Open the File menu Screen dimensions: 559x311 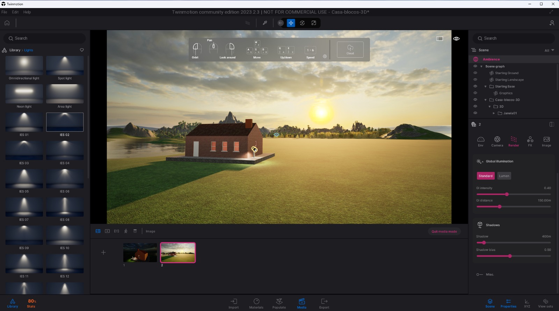[x=4, y=12]
